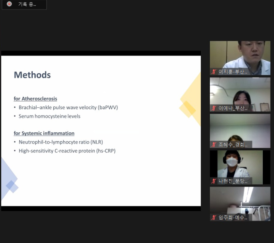Screen dimensions: 274x243
Task: Click the 'for Systemic inflammation' heading
Action: (44, 134)
